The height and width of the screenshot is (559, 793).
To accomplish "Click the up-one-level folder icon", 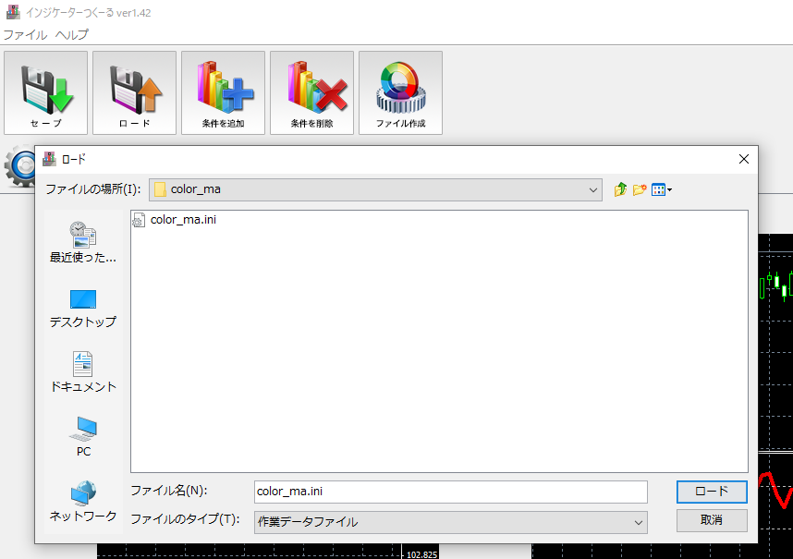I will (620, 189).
